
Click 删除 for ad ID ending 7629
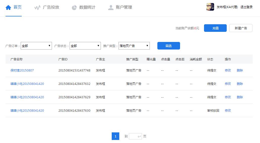click(x=240, y=97)
